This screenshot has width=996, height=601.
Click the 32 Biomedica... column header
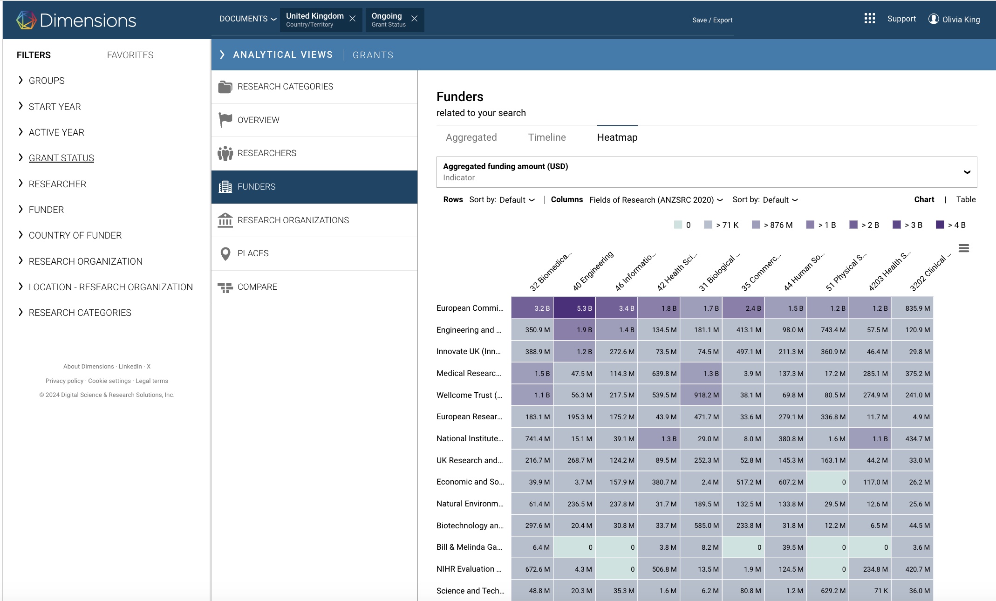[550, 272]
